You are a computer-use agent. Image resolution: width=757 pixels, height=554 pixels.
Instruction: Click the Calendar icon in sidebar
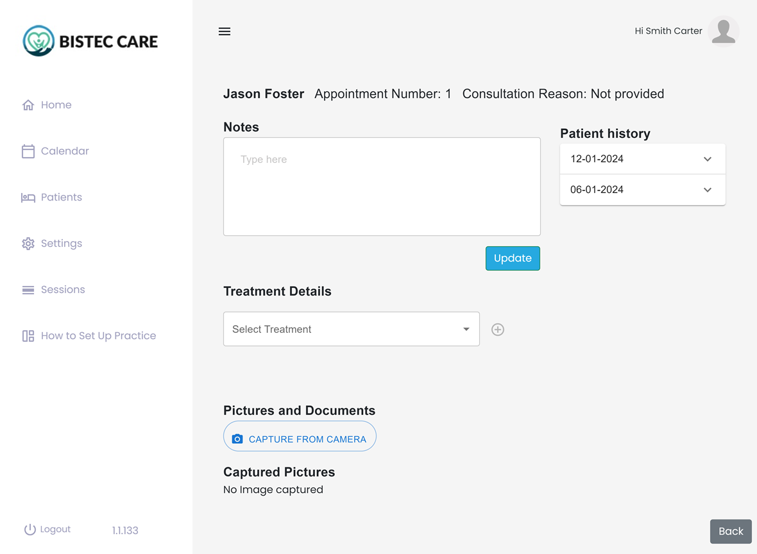[x=28, y=151]
